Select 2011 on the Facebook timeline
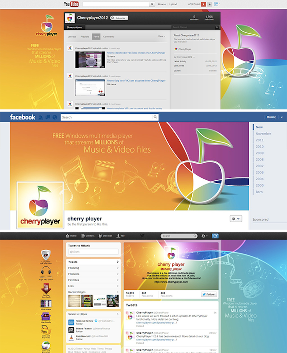Screen dimensions: 287x353 (260, 140)
